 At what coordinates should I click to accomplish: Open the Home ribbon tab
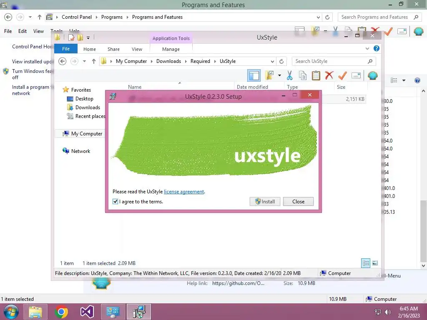(x=90, y=49)
